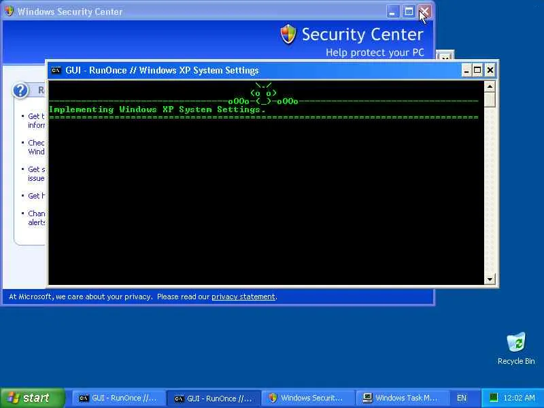Click the scroll down arrow in console window
This screenshot has width=544, height=408.
click(x=490, y=279)
